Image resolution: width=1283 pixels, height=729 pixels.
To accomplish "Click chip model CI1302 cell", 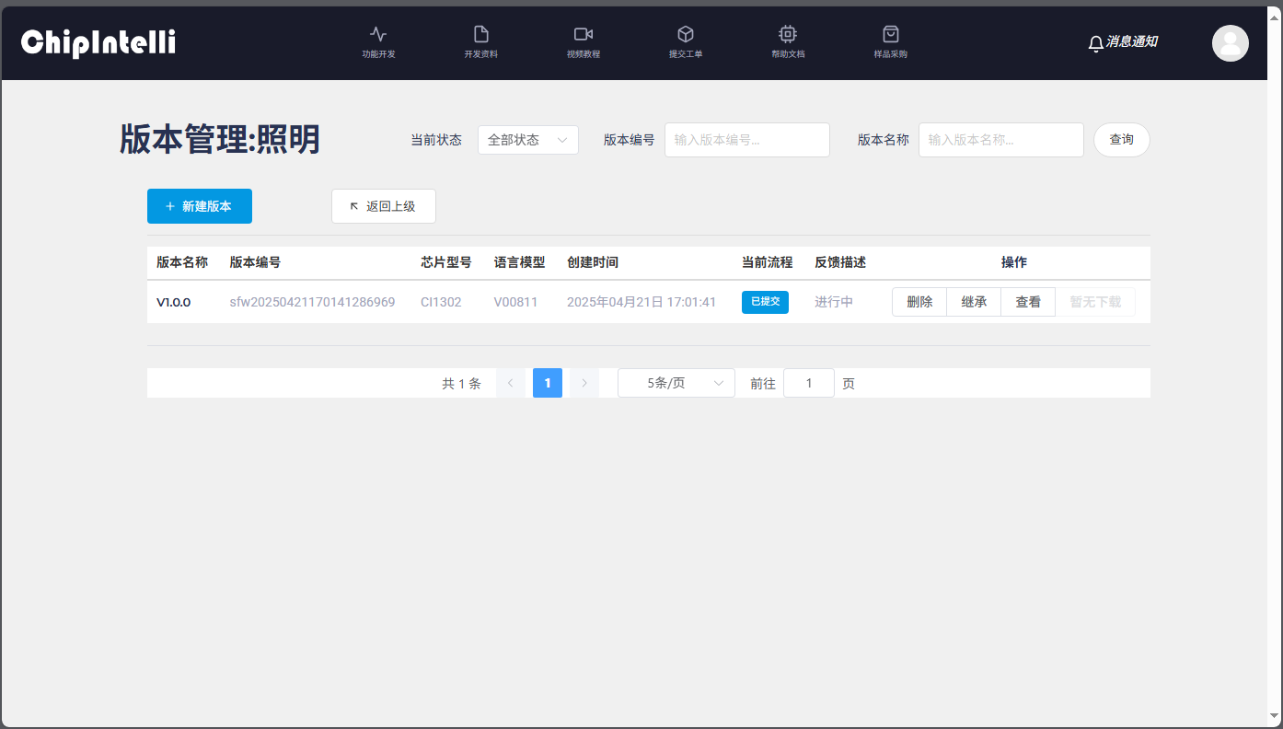I will click(x=442, y=302).
